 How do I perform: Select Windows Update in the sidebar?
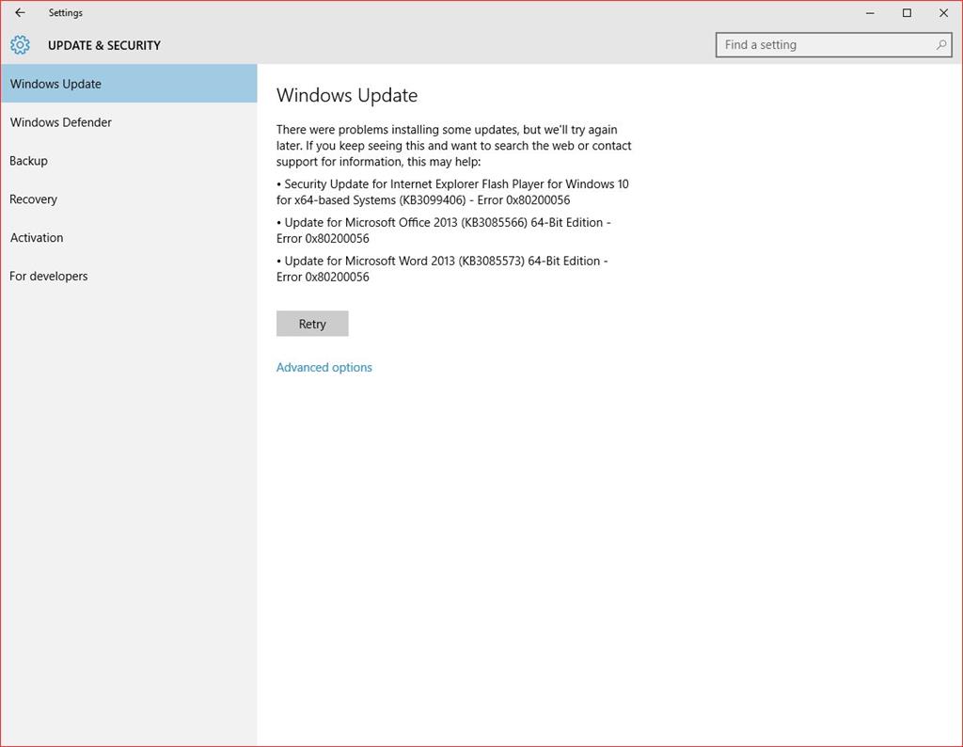129,84
